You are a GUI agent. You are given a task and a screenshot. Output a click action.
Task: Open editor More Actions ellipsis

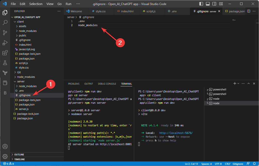point(254,11)
